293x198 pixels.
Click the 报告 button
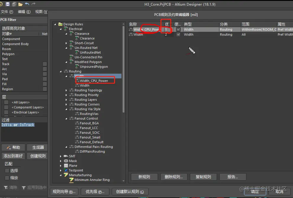(x=233, y=177)
